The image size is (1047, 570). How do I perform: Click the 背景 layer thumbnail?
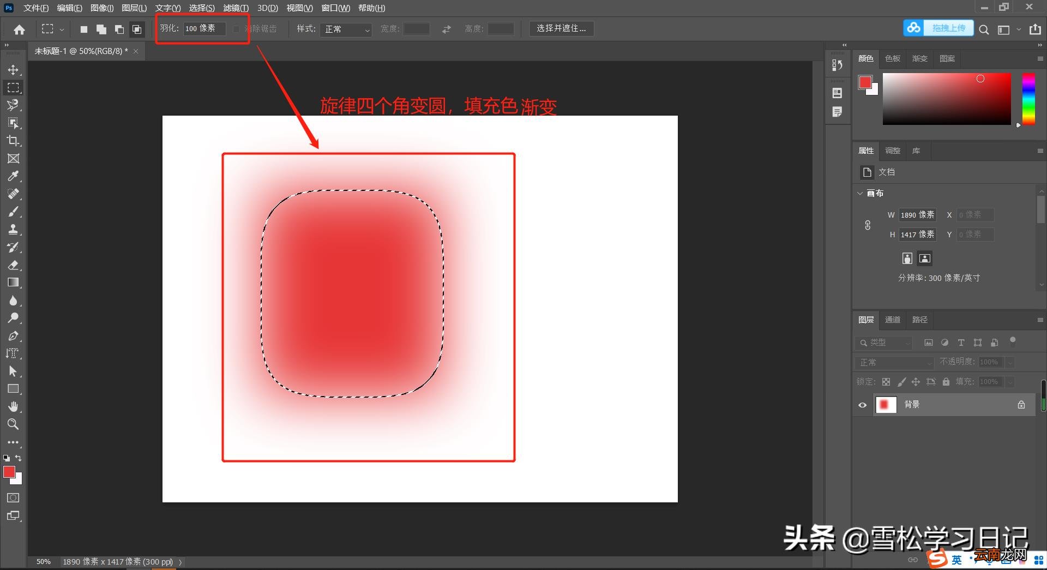[x=886, y=405]
